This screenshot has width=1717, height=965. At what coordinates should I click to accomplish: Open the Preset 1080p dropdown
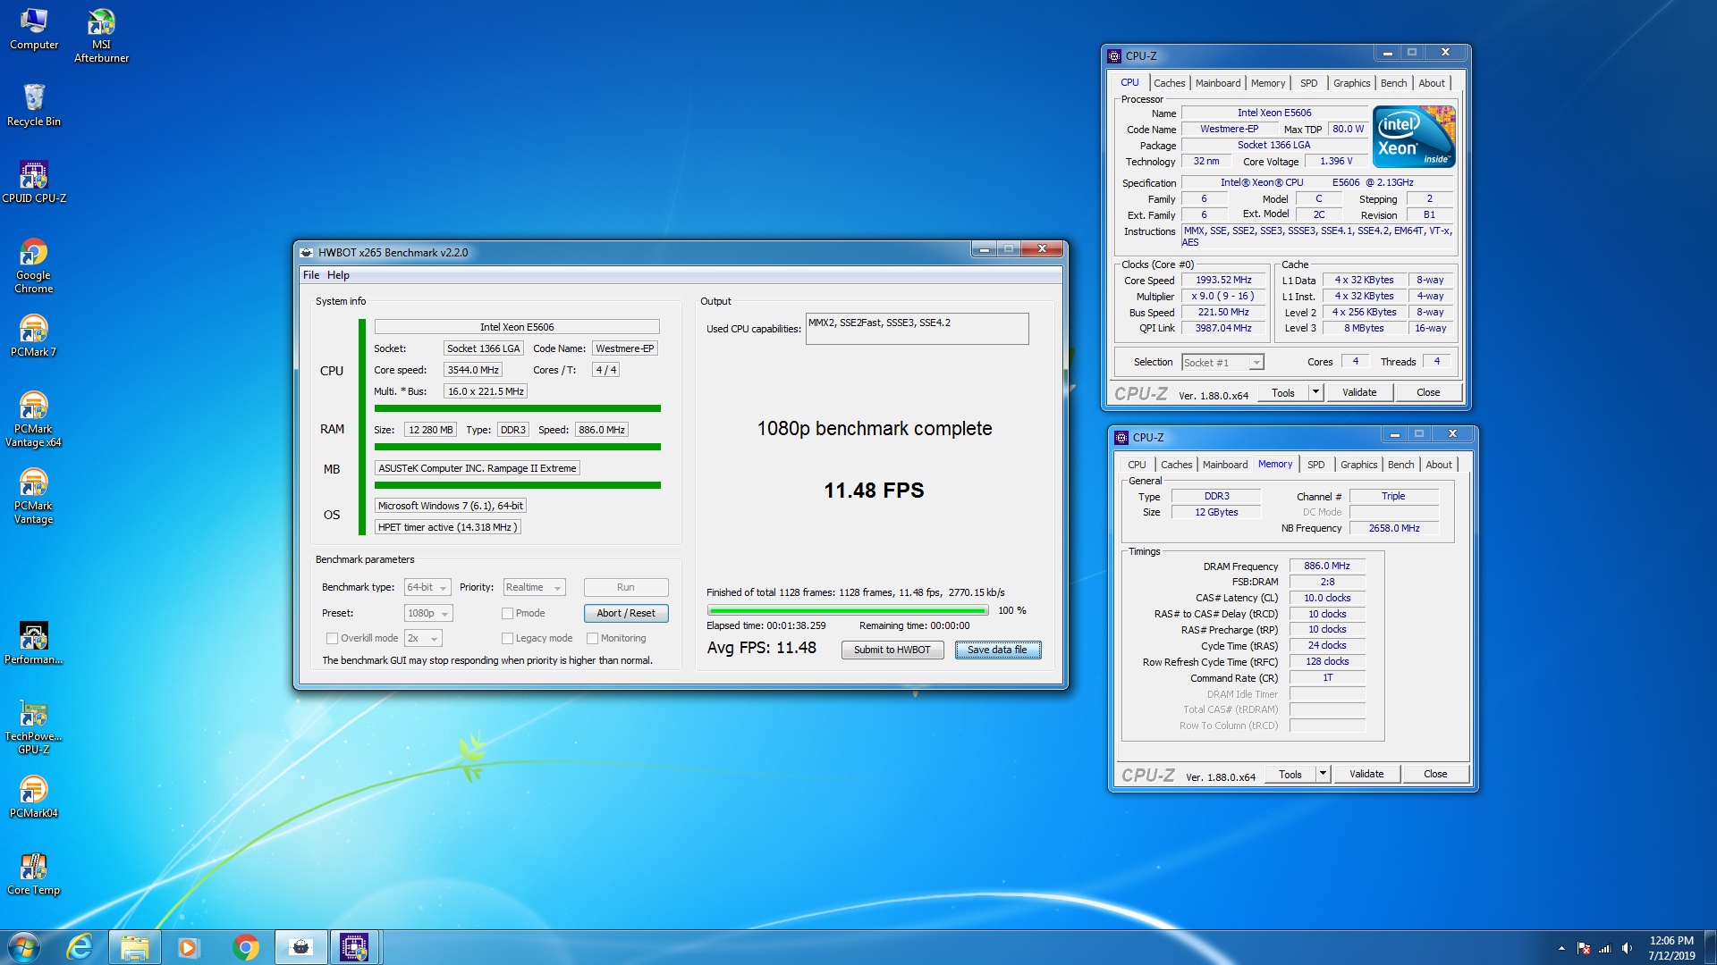point(428,613)
